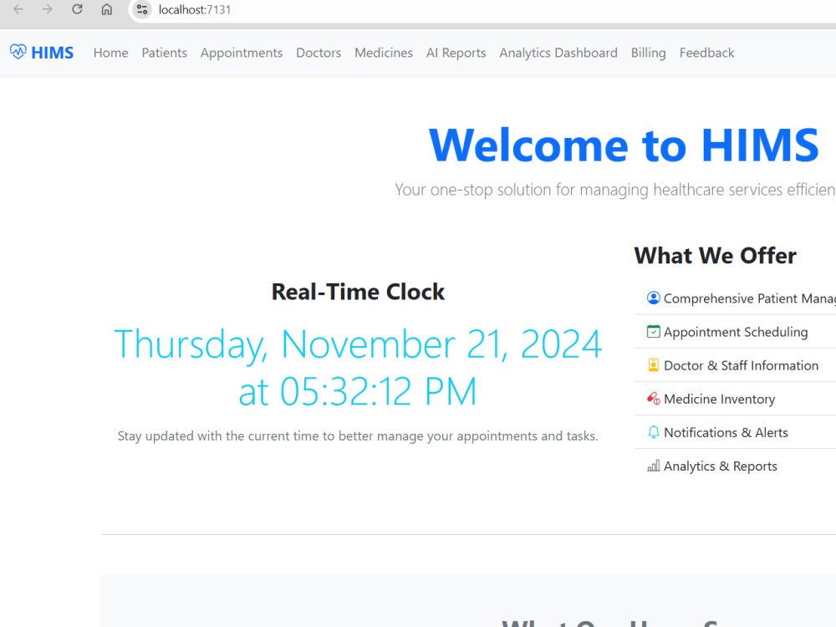Open the Home nav item
This screenshot has width=836, height=627.
click(x=111, y=53)
